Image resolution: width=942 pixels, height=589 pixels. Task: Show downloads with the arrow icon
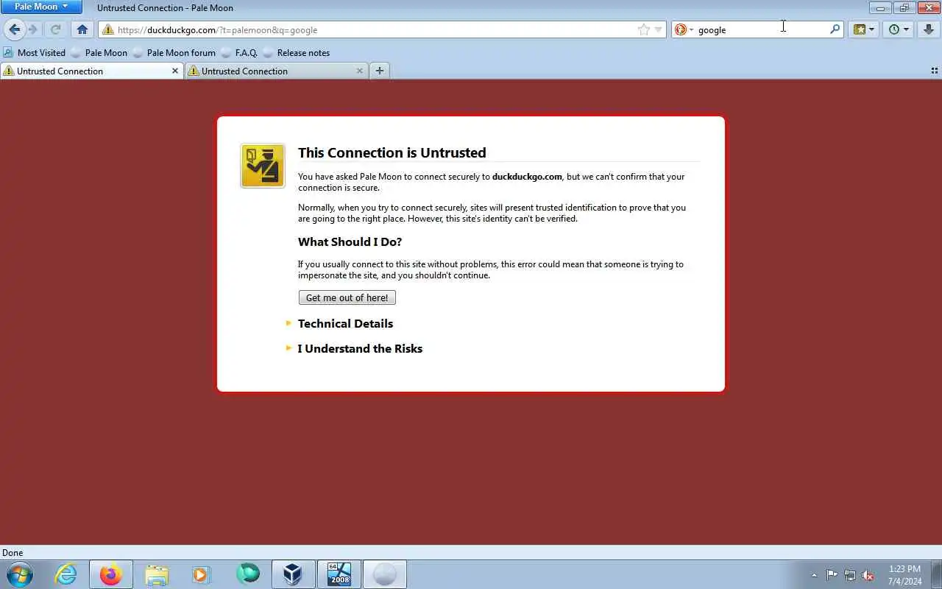coord(929,29)
